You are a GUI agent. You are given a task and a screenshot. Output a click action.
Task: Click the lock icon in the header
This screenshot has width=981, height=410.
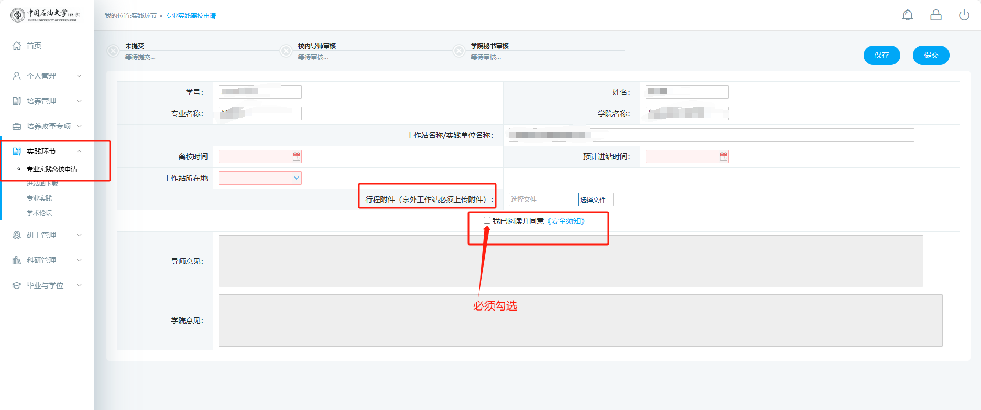(x=936, y=15)
